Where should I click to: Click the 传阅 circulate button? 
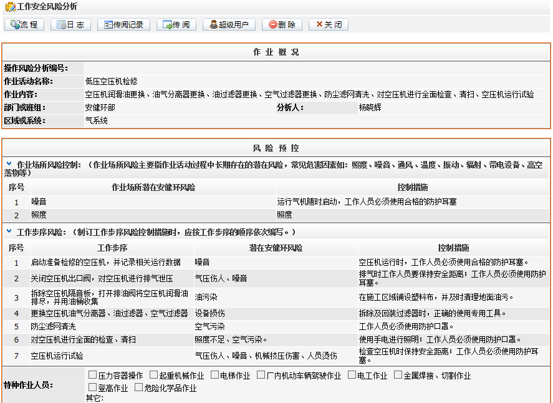click(x=175, y=25)
